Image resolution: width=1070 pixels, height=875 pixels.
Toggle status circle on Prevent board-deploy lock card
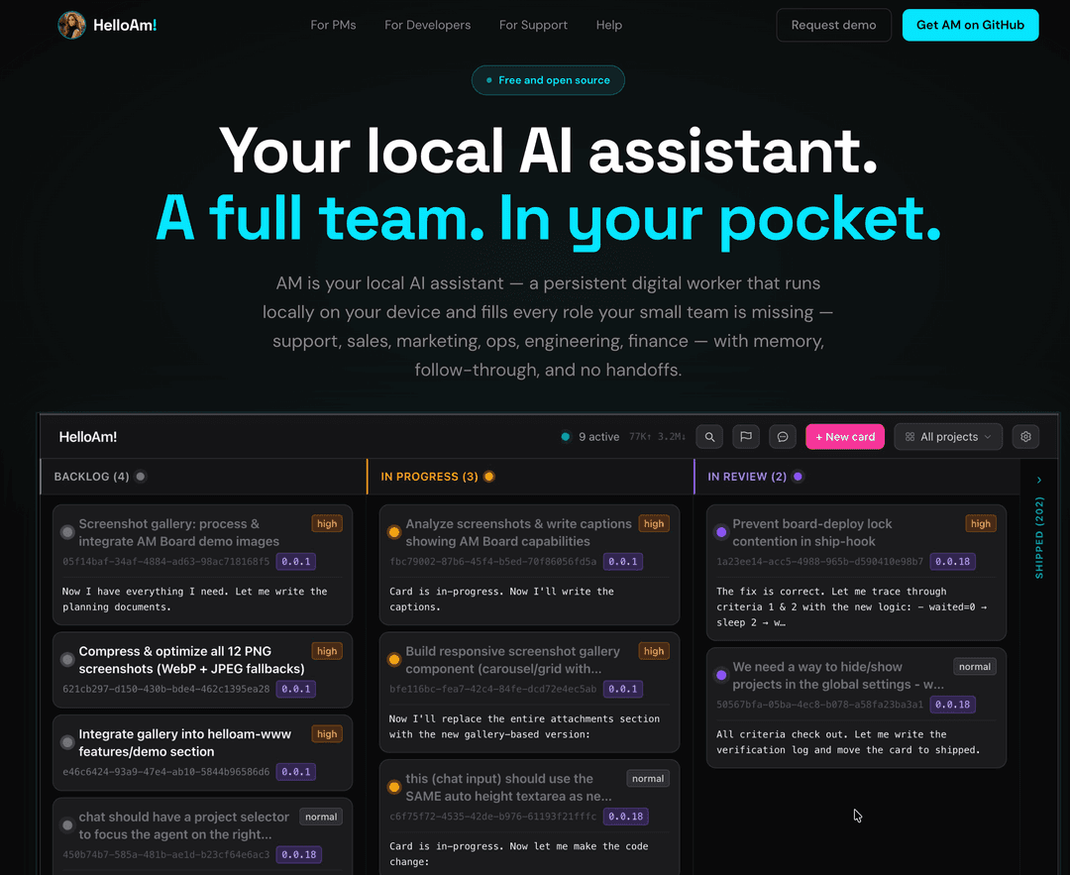pos(721,533)
